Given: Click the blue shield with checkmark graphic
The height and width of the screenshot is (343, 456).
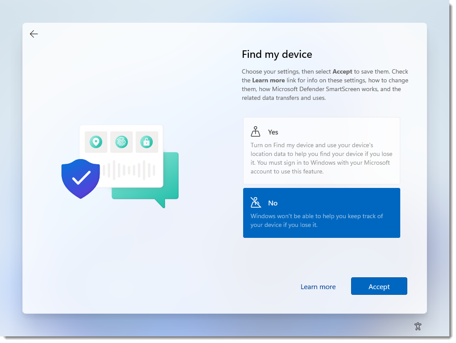Looking at the screenshot, I should pos(81,178).
